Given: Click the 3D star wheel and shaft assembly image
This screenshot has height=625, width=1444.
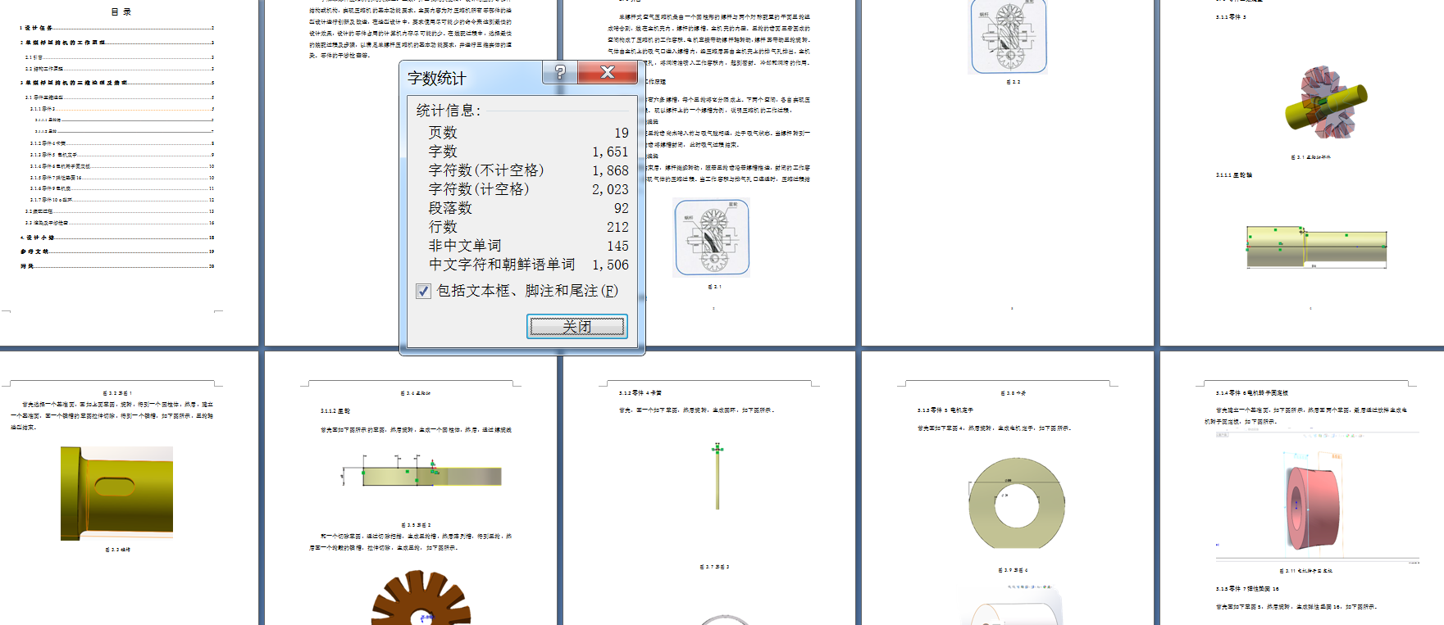Looking at the screenshot, I should tap(1326, 103).
